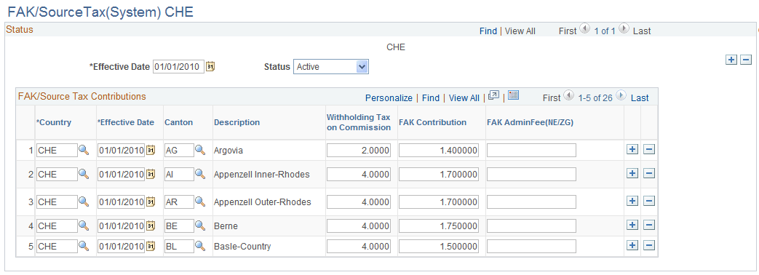Open grid in new window icon

[x=493, y=95]
